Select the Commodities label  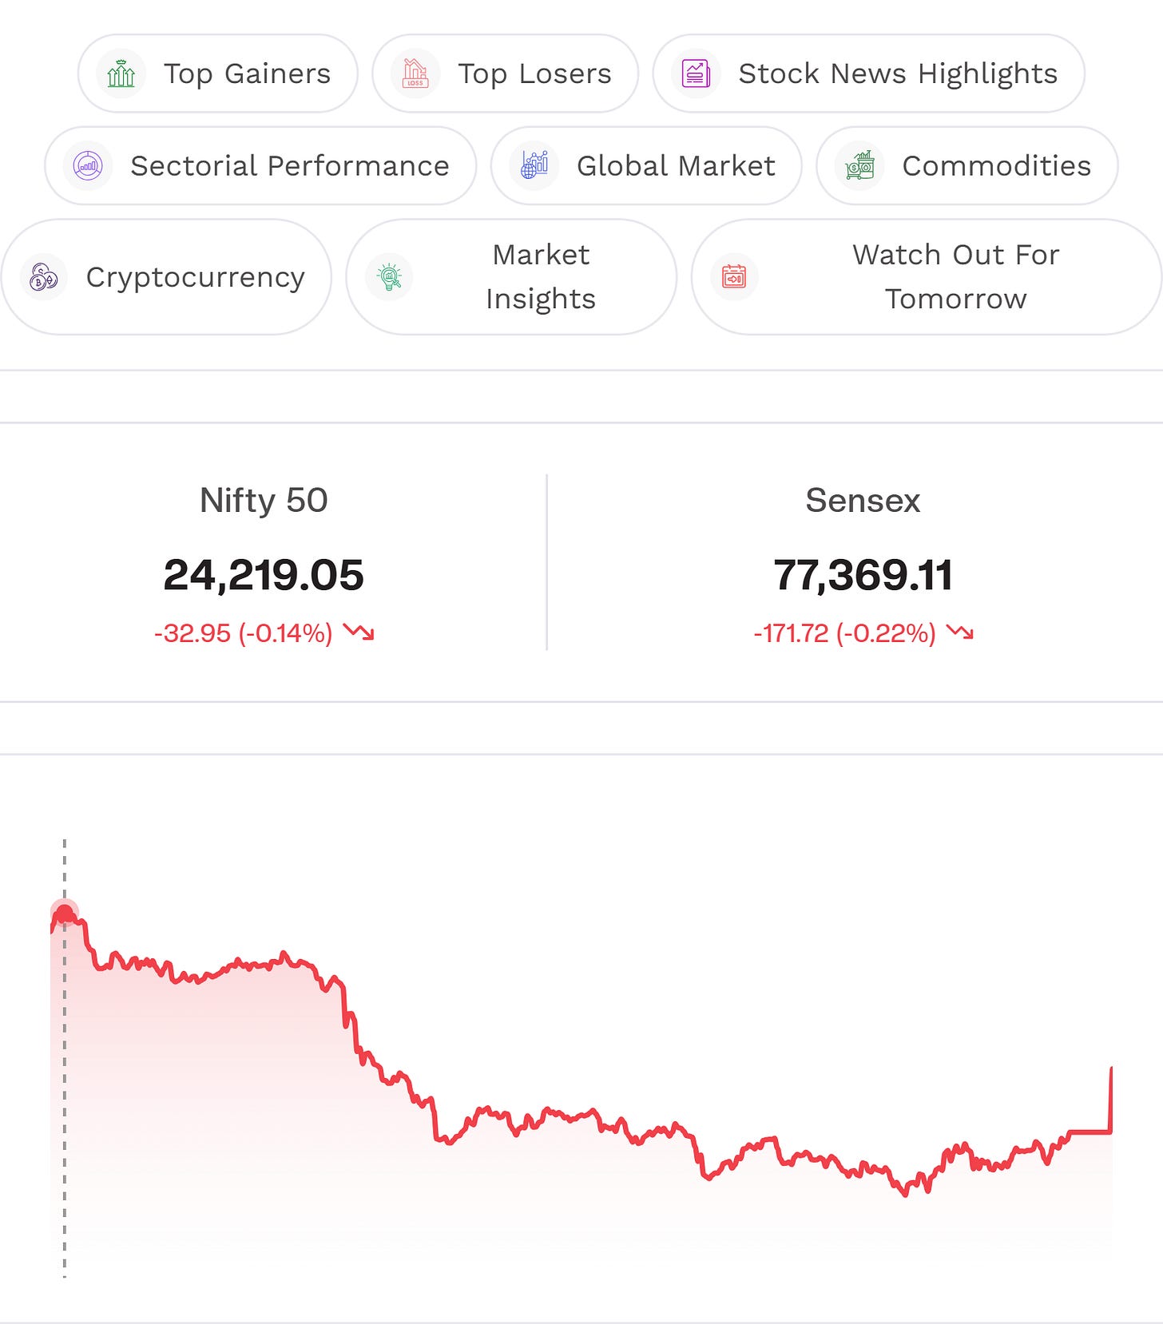click(x=996, y=166)
